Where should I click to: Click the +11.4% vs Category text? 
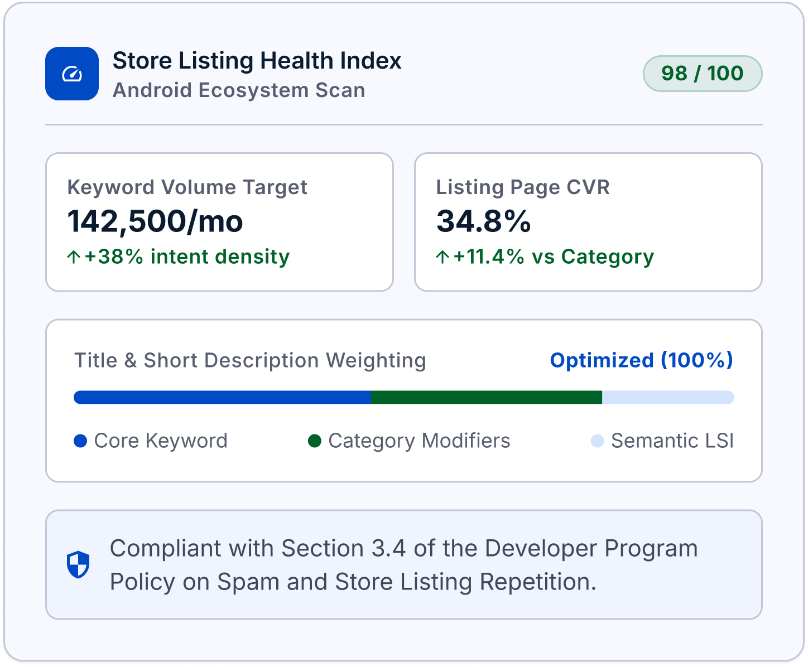(554, 257)
